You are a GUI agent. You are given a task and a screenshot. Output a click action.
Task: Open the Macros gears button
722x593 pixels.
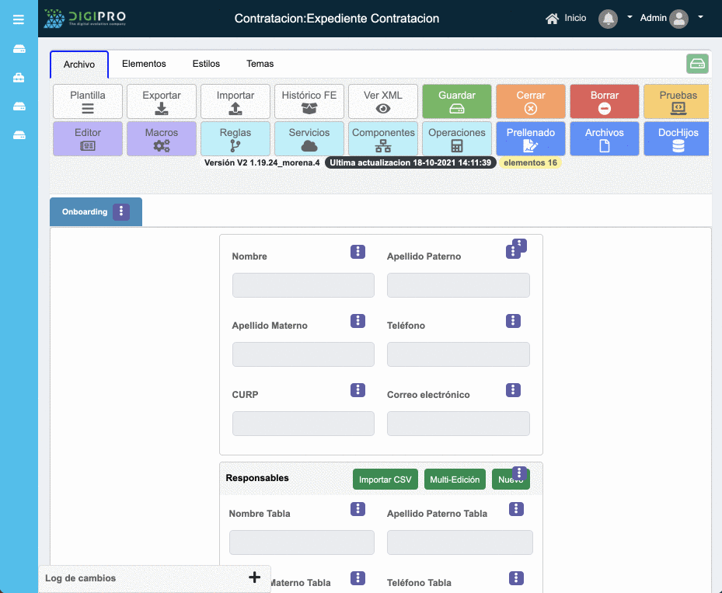162,139
